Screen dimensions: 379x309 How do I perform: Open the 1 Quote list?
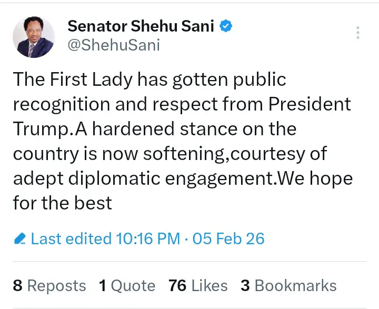coord(127,285)
